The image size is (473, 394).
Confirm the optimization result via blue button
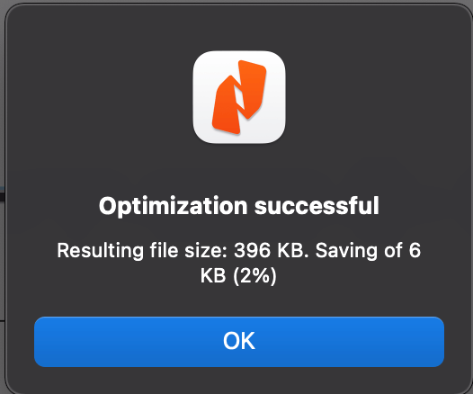tap(239, 342)
